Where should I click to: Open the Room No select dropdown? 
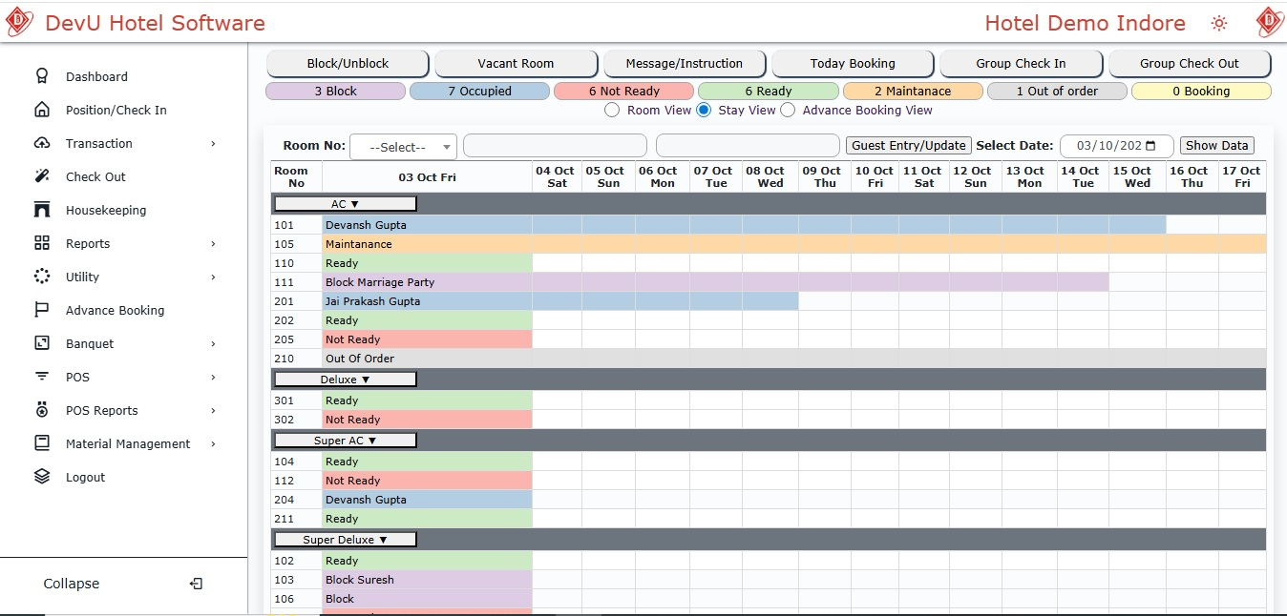point(404,147)
